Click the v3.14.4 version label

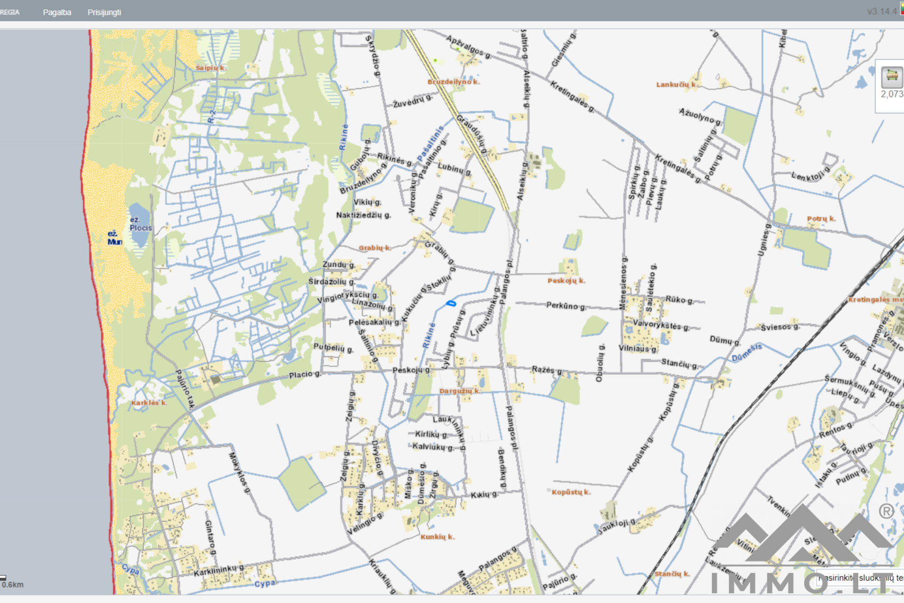882,11
